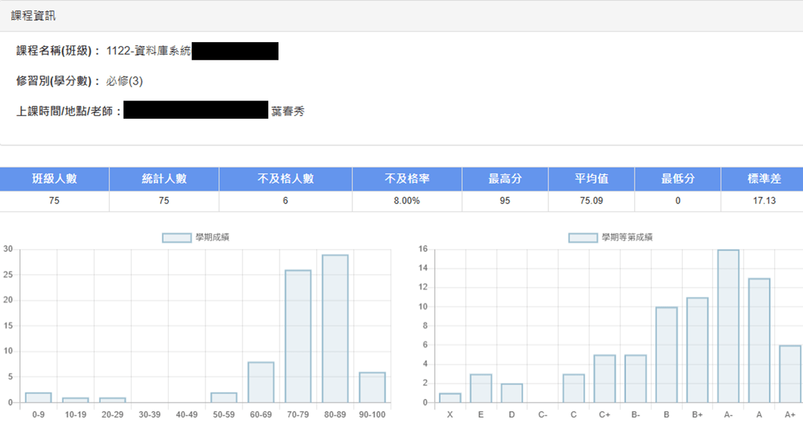
Task: Select the 90-100 score bar
Action: click(x=372, y=387)
